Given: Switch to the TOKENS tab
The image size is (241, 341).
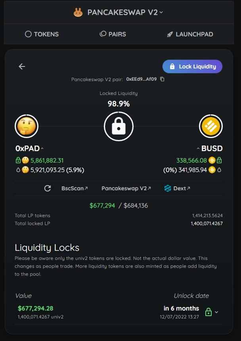Looking at the screenshot, I should tap(42, 34).
